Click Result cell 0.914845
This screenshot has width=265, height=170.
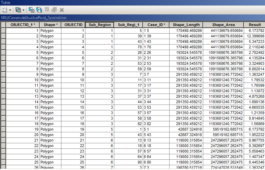pyautogui.click(x=254, y=118)
